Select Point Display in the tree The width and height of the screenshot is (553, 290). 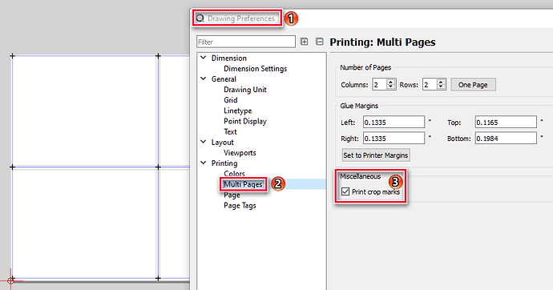(x=245, y=121)
